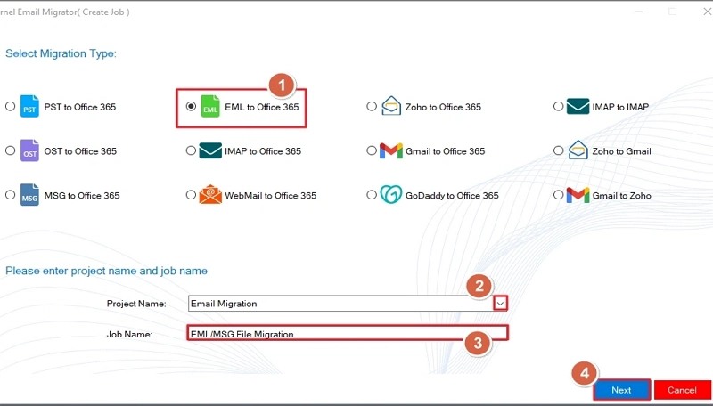This screenshot has width=713, height=406.
Task: Click the 'IMAP to Office 365' label
Action: pyautogui.click(x=263, y=151)
